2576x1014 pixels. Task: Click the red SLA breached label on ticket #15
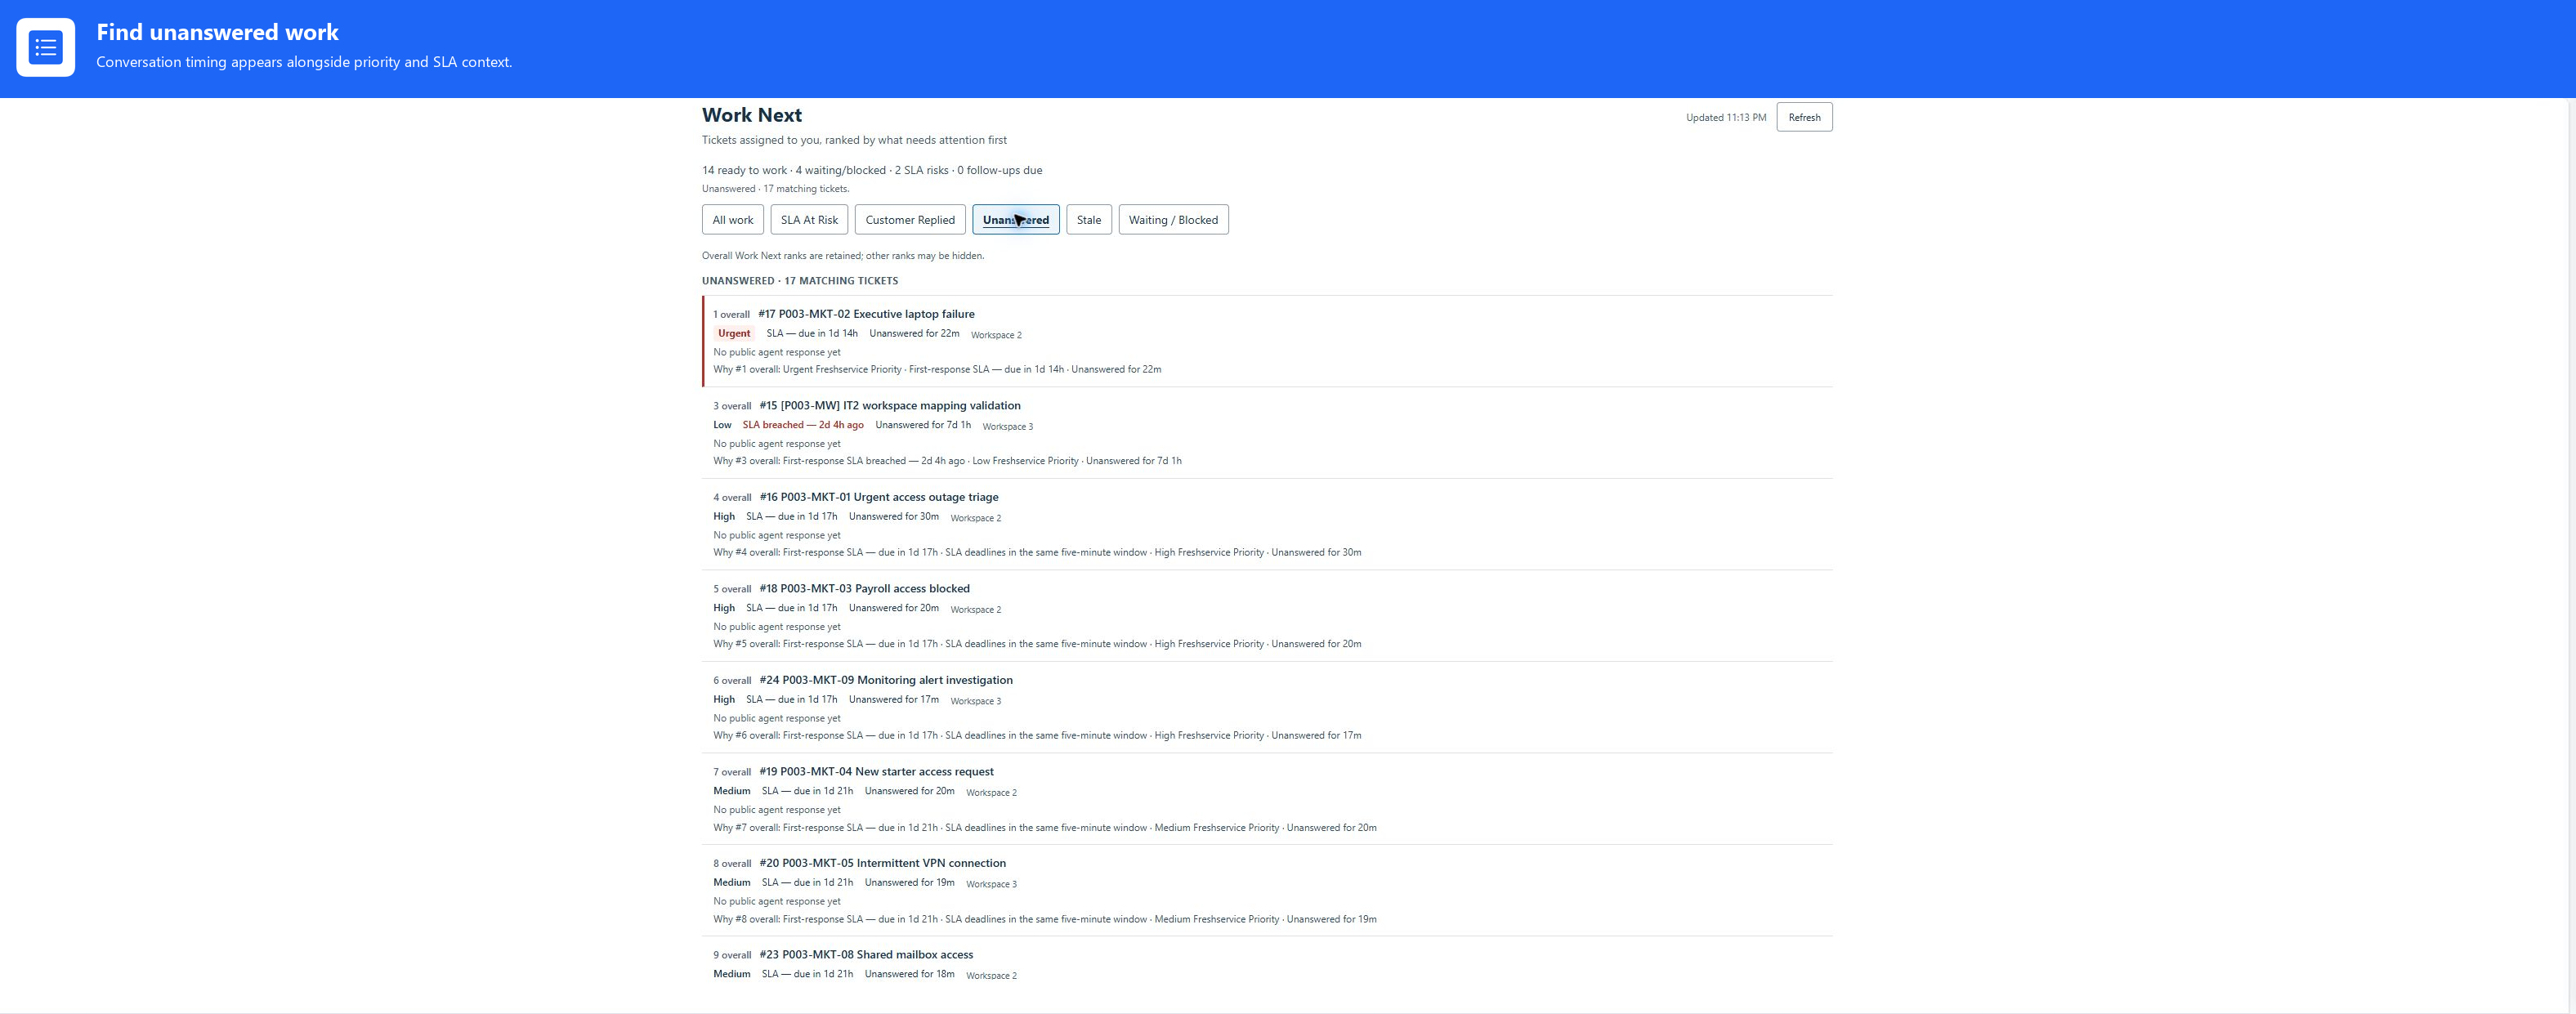pyautogui.click(x=802, y=425)
